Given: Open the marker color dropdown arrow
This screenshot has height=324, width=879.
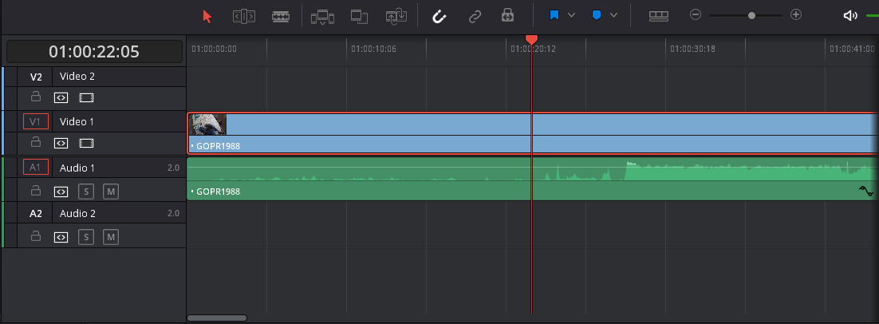Looking at the screenshot, I should point(614,15).
